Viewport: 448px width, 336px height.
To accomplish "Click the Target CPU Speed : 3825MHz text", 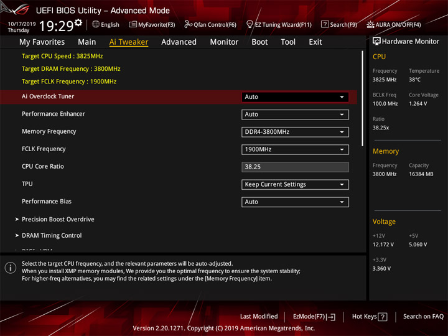I will pyautogui.click(x=62, y=56).
